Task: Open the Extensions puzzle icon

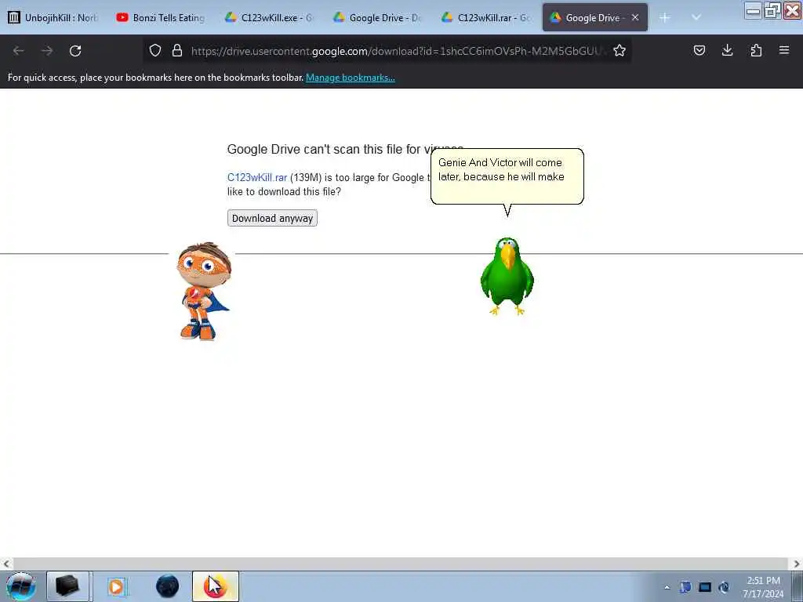Action: [x=756, y=50]
